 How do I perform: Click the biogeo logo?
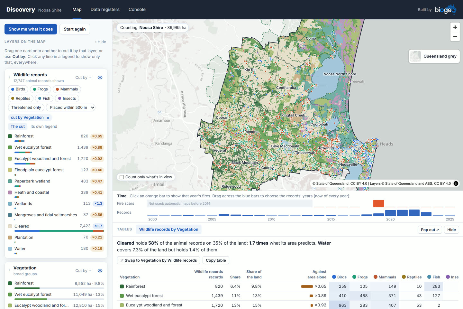(x=445, y=10)
